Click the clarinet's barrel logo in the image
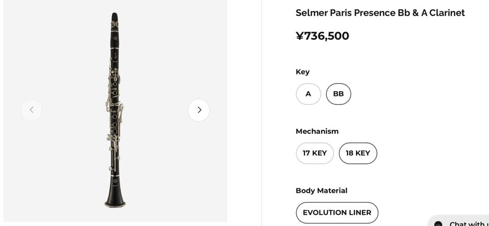Image resolution: width=489 pixels, height=226 pixels. coord(115,56)
